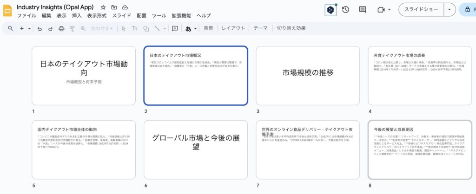The width and height of the screenshot is (476, 194).
Task: Check the cloud save status icon
Action: (x=125, y=8)
